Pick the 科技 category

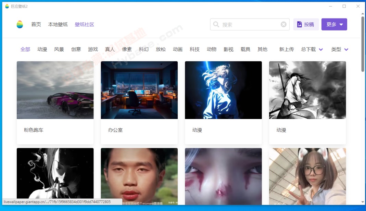click(195, 50)
